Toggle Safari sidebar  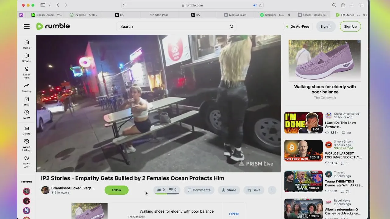pos(43,5)
